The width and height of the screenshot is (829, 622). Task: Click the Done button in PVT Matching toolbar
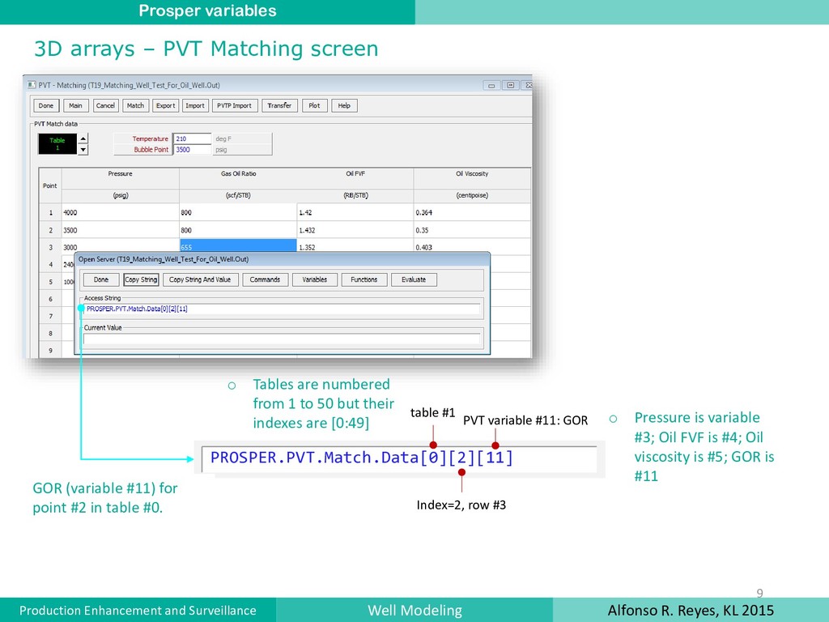point(46,106)
